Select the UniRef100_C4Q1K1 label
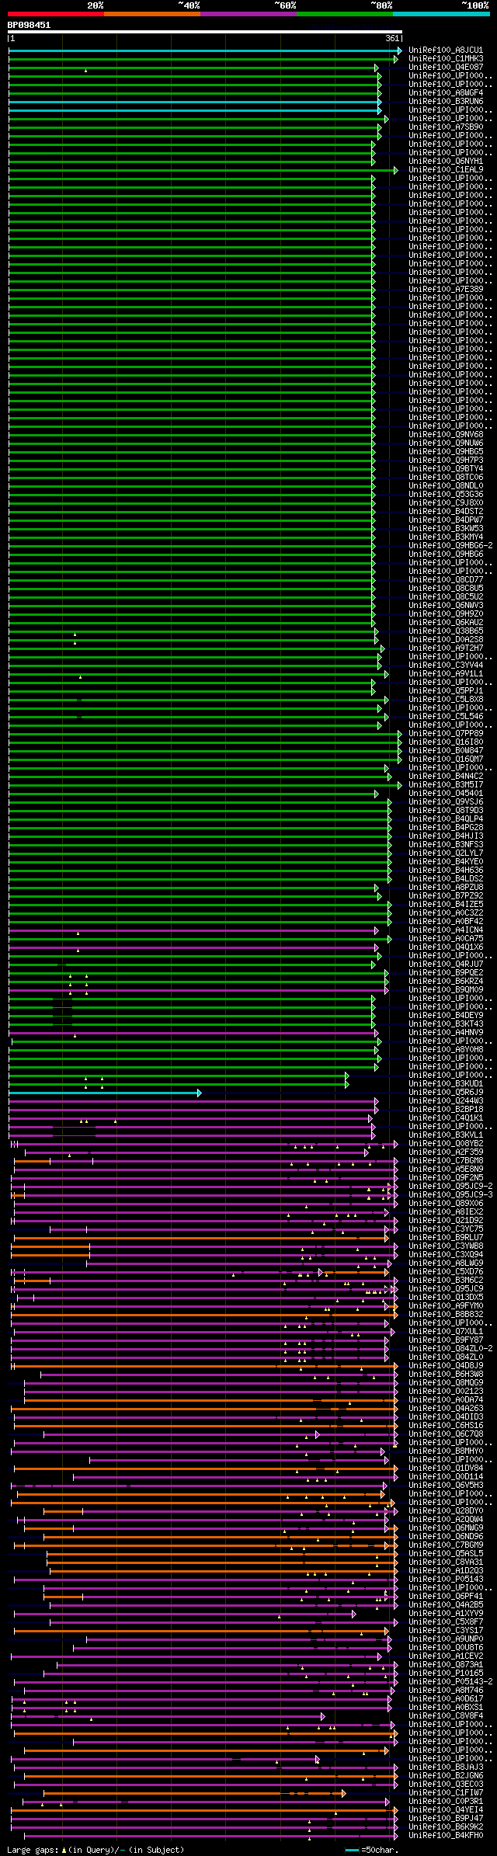 point(446,1117)
